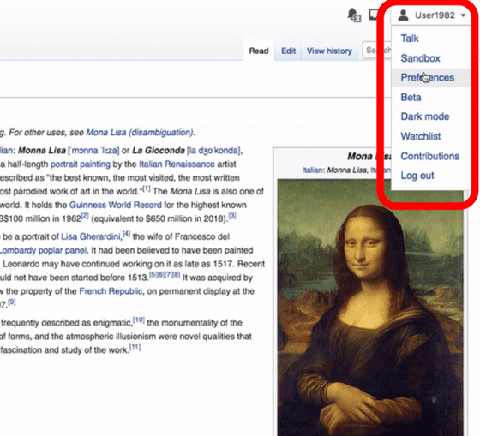480x436 pixels.
Task: Click the notices tray icon beside the bell
Action: click(x=374, y=14)
